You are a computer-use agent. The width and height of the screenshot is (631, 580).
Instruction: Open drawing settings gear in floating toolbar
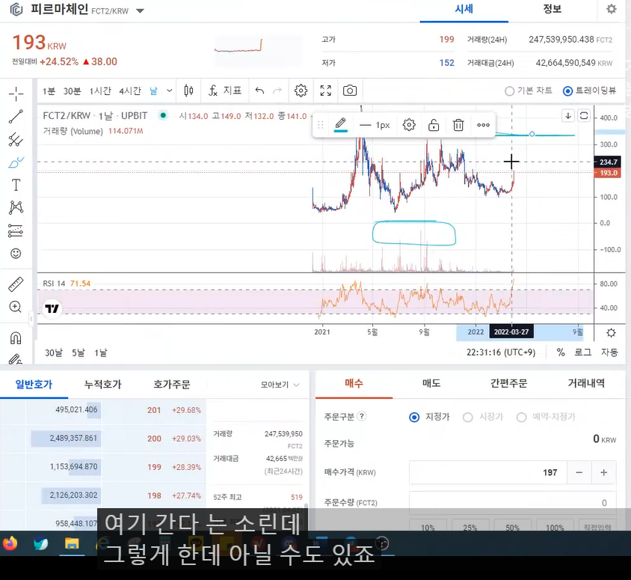point(409,125)
